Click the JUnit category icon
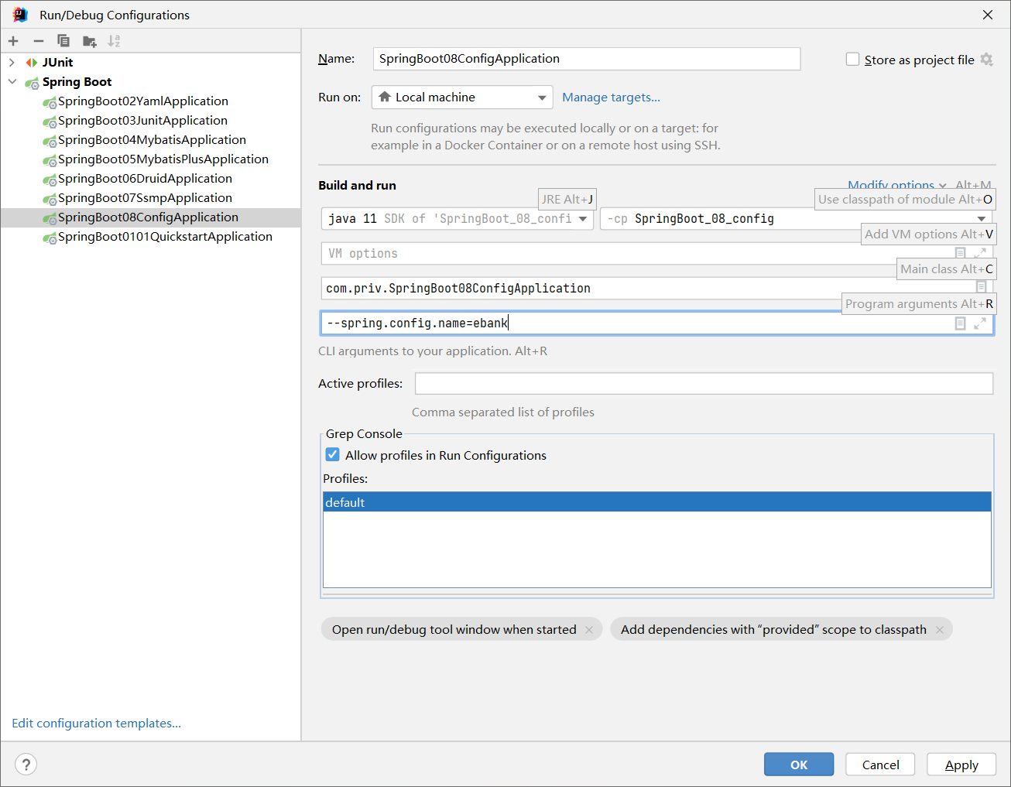Screen dimensions: 1011x787 pyautogui.click(x=32, y=63)
